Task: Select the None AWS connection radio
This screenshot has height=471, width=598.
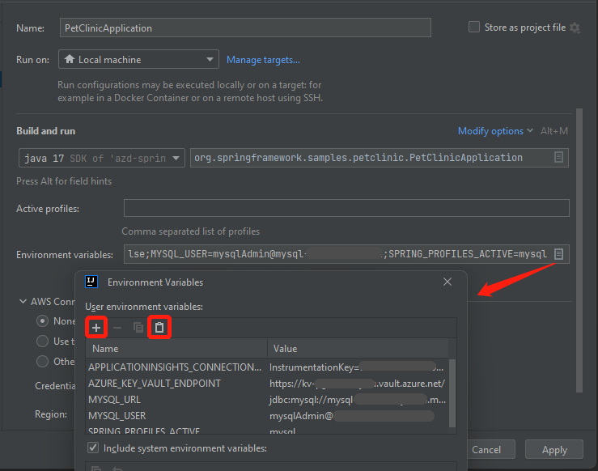Action: point(42,320)
